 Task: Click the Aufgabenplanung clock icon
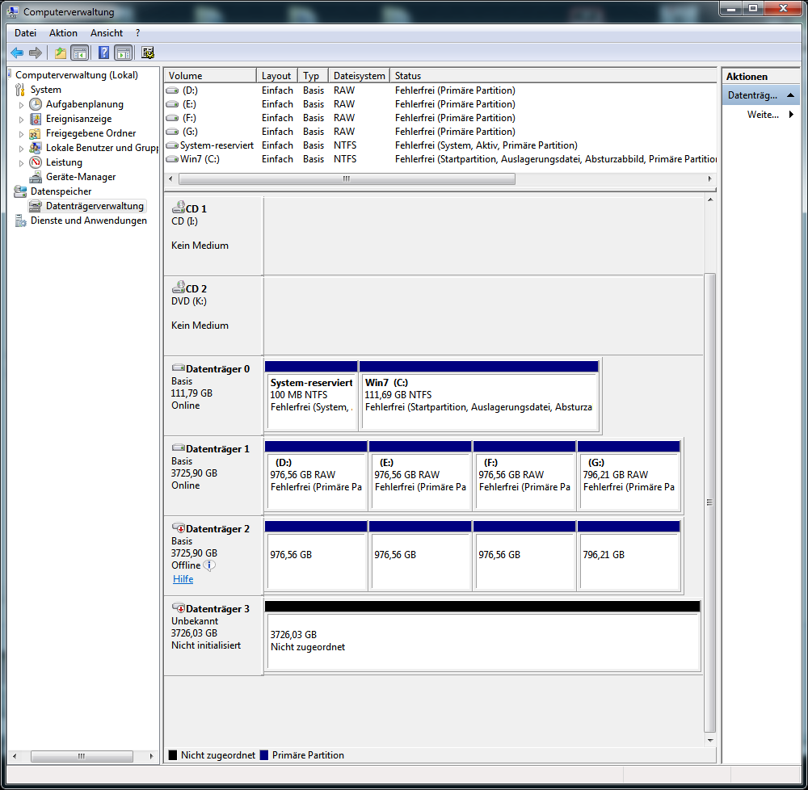(x=36, y=104)
